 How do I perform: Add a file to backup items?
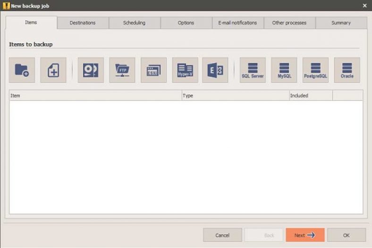(53, 70)
